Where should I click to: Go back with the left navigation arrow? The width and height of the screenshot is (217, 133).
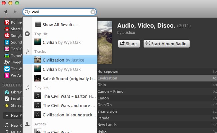[6, 12]
